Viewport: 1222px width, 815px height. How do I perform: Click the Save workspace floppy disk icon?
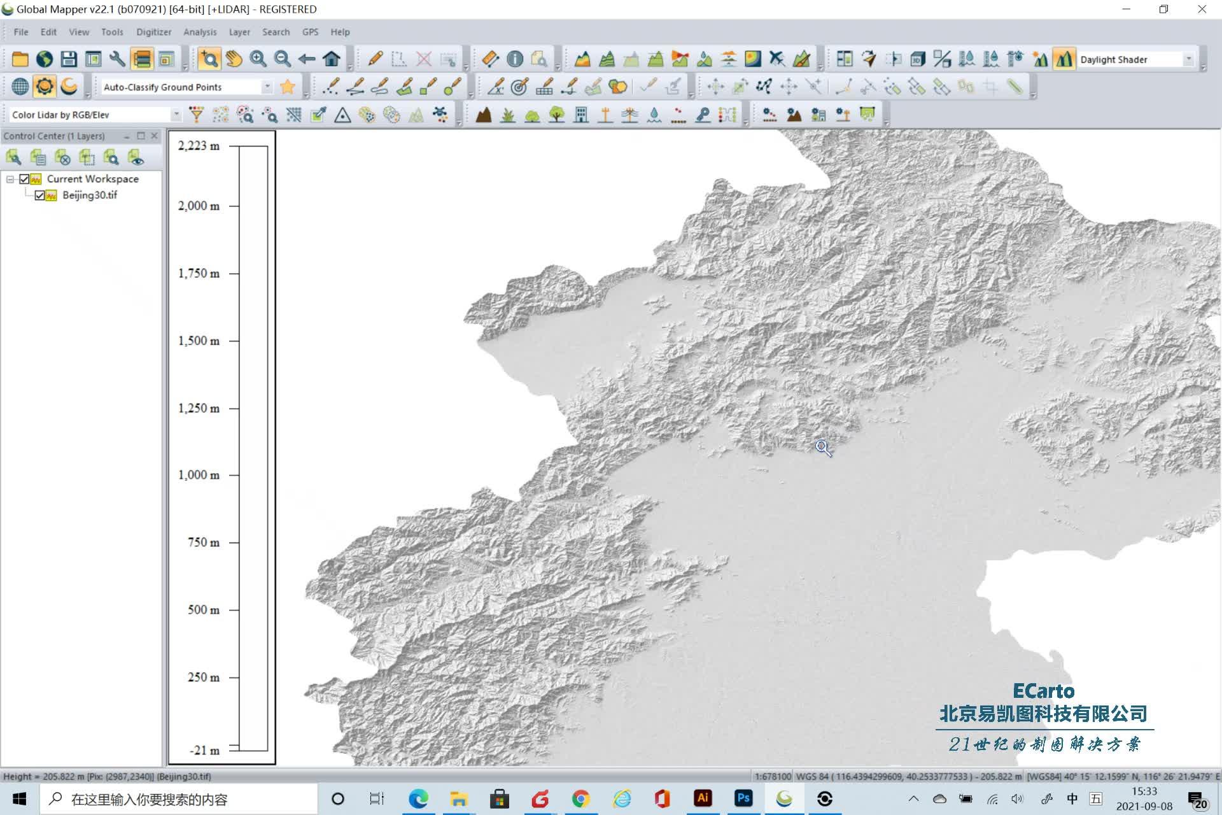tap(69, 59)
